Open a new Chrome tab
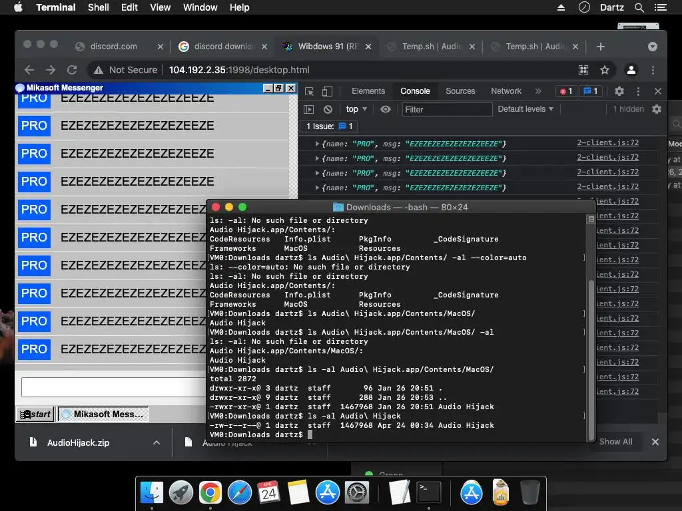Screen dimensions: 682x511 point(600,47)
